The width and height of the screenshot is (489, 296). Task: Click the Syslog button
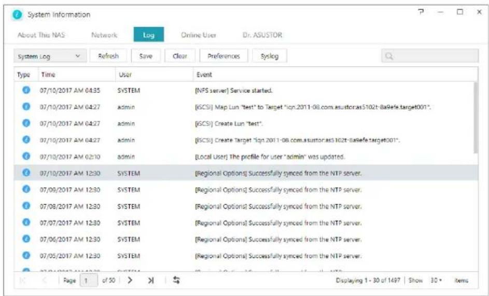click(270, 56)
